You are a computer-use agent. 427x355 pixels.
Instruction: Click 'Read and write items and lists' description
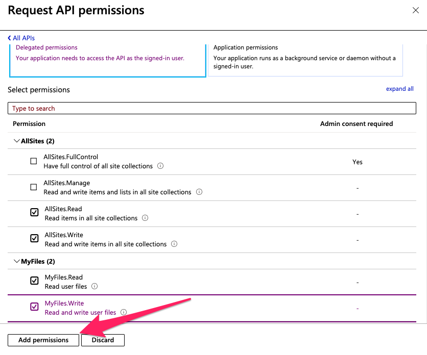tap(117, 192)
